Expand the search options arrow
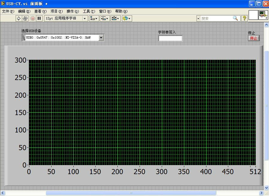The height and width of the screenshot is (196, 269). (x=198, y=18)
